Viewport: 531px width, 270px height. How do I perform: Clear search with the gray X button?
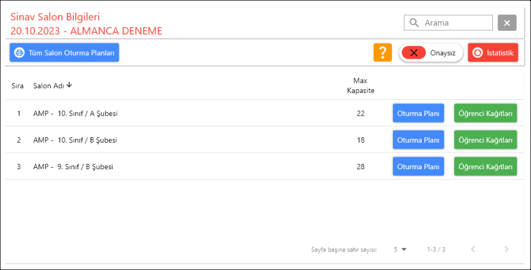pyautogui.click(x=507, y=23)
